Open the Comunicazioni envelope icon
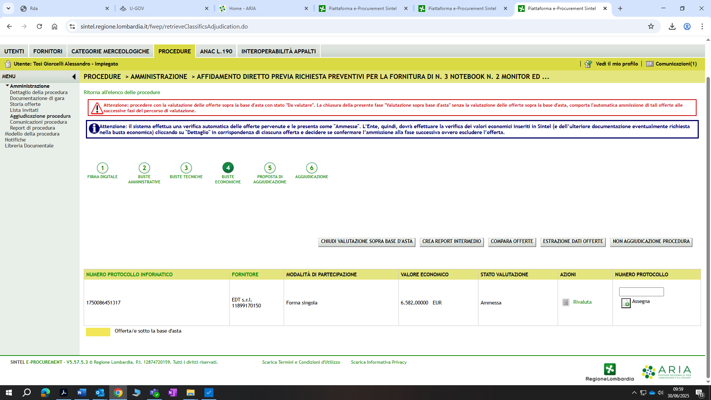The width and height of the screenshot is (711, 400). (650, 64)
